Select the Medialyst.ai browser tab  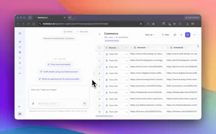[50, 18]
